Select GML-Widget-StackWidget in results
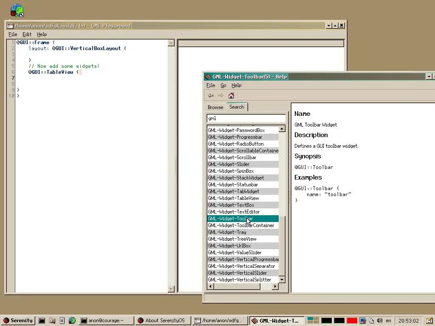 coord(243,178)
